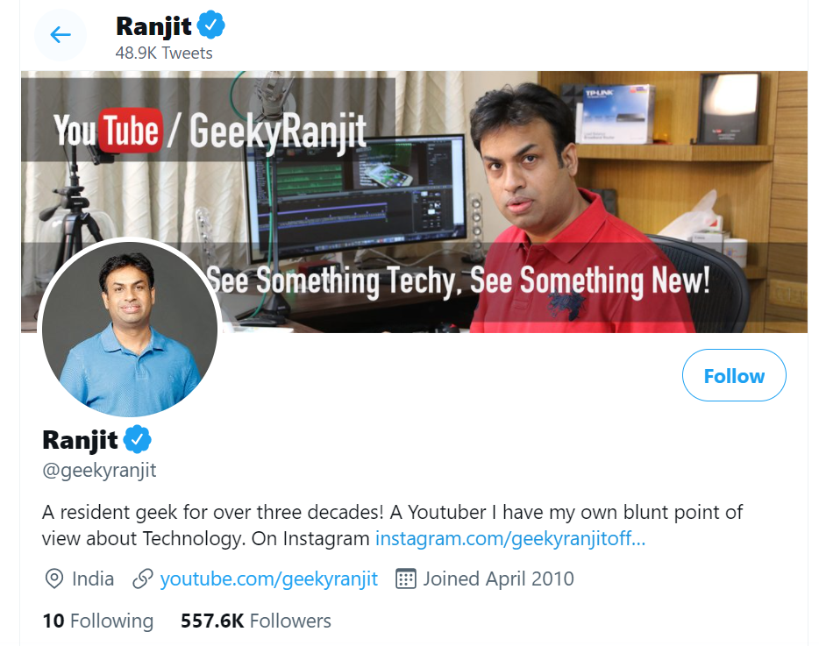819x646 pixels.
Task: Click the verified badge in the top header
Action: click(x=211, y=25)
